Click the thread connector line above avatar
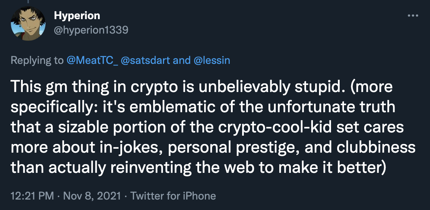The image size is (430, 210). pos(28,2)
